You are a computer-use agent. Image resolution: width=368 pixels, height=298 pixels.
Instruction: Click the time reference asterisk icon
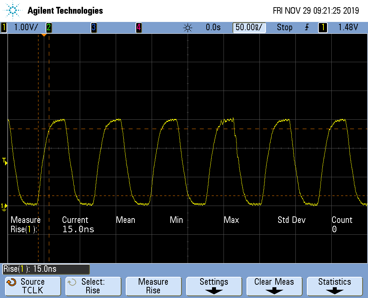pos(188,28)
